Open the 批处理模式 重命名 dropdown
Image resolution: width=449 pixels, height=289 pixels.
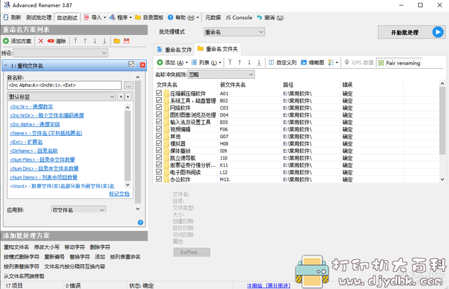(234, 32)
